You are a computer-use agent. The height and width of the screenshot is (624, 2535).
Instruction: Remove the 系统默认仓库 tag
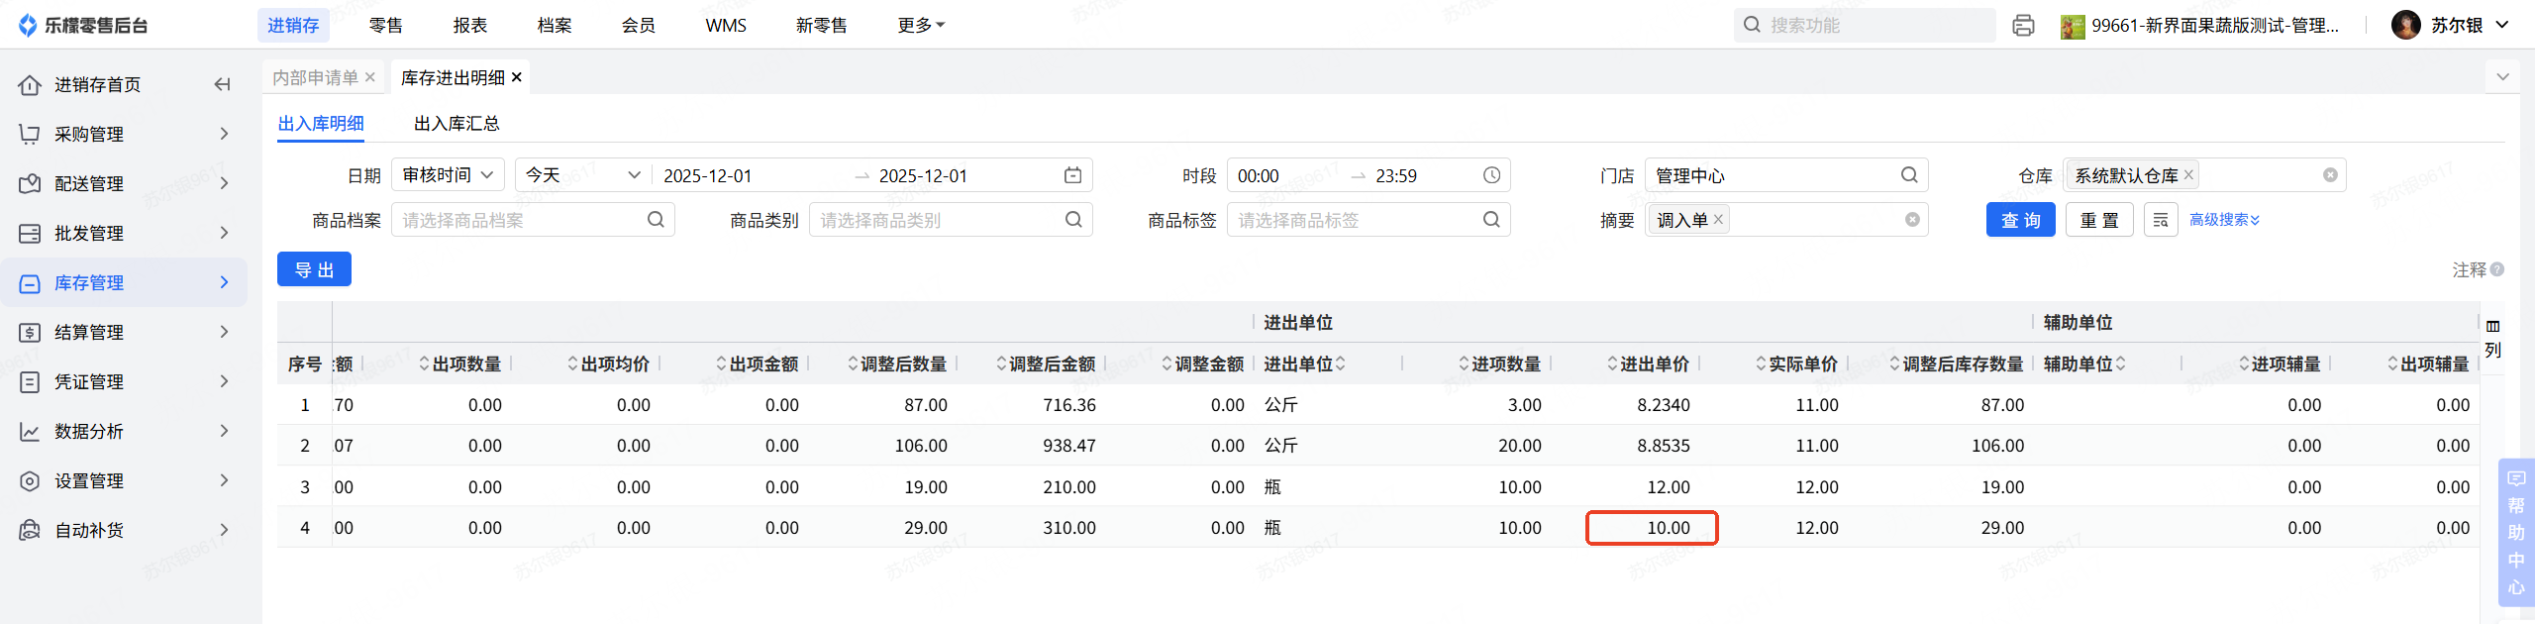click(x=2189, y=175)
